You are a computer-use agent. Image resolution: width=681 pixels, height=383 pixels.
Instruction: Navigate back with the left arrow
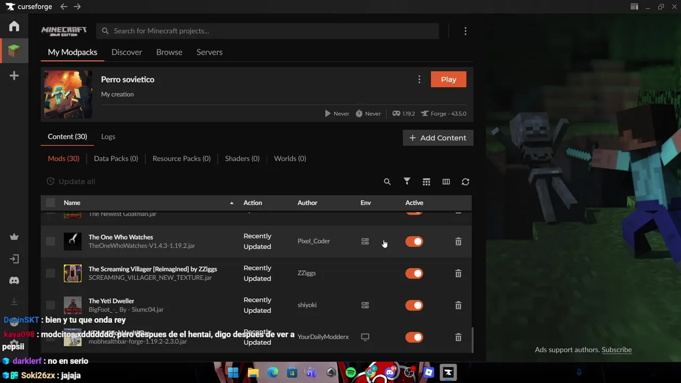pyautogui.click(x=64, y=6)
